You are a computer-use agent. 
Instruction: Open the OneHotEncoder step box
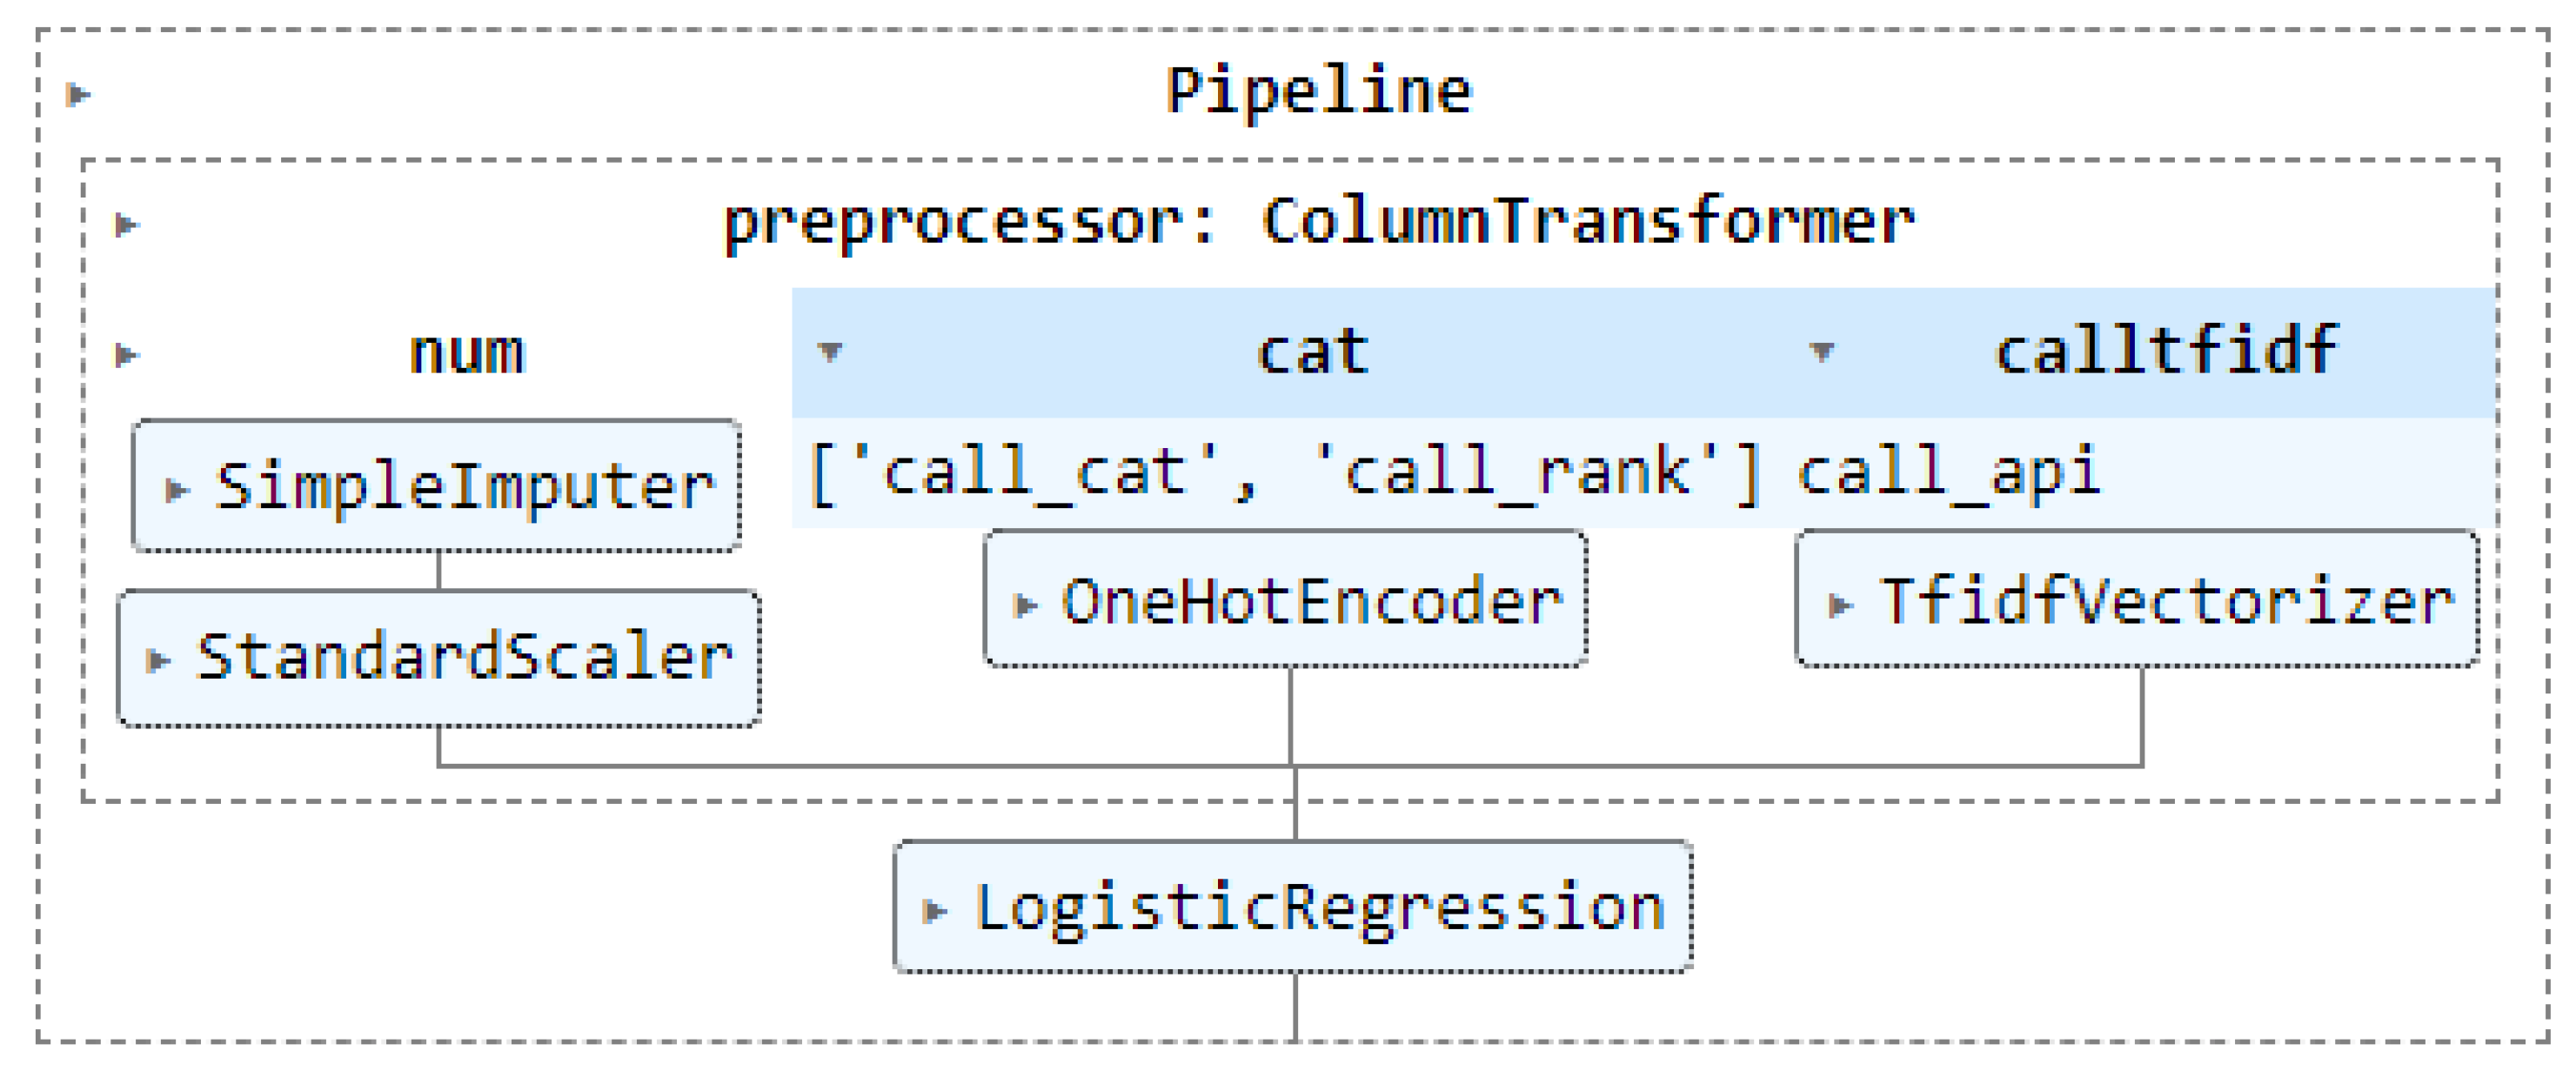[1310, 602]
